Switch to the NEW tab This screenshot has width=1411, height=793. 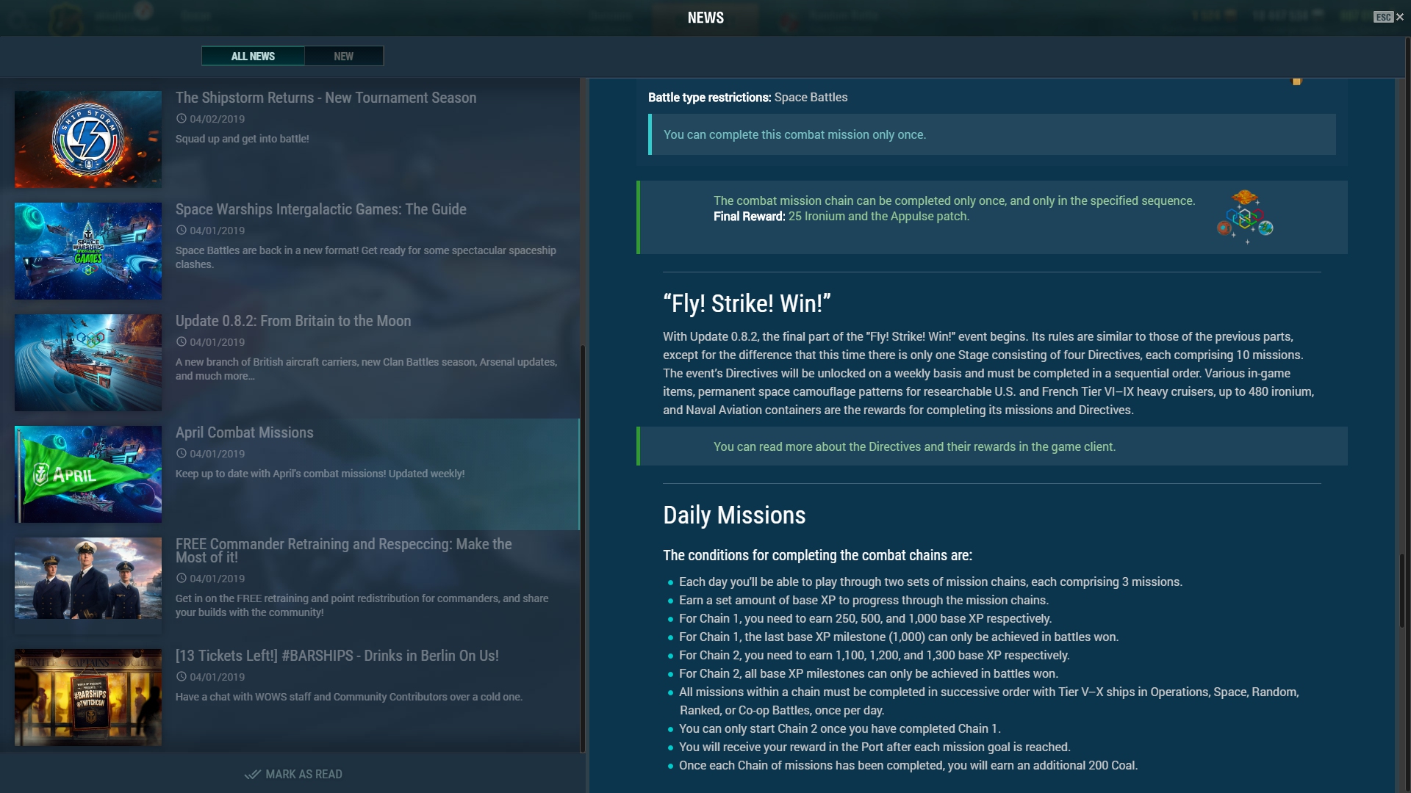point(344,56)
